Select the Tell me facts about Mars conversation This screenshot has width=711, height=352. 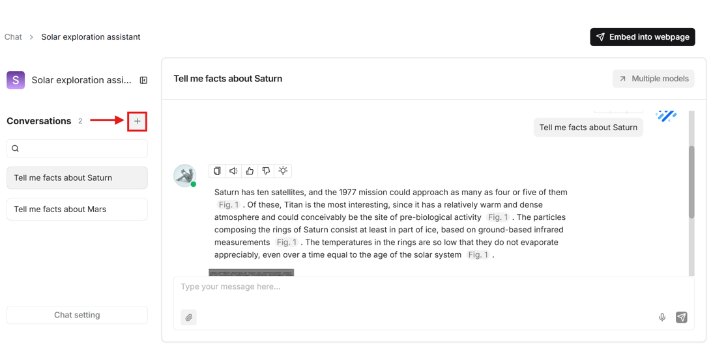pos(77,210)
